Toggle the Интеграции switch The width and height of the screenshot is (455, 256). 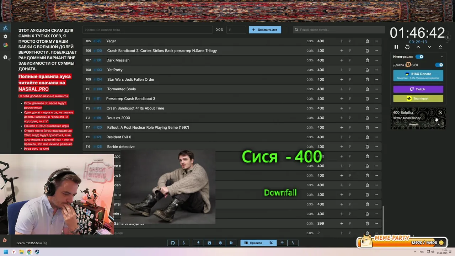(419, 57)
